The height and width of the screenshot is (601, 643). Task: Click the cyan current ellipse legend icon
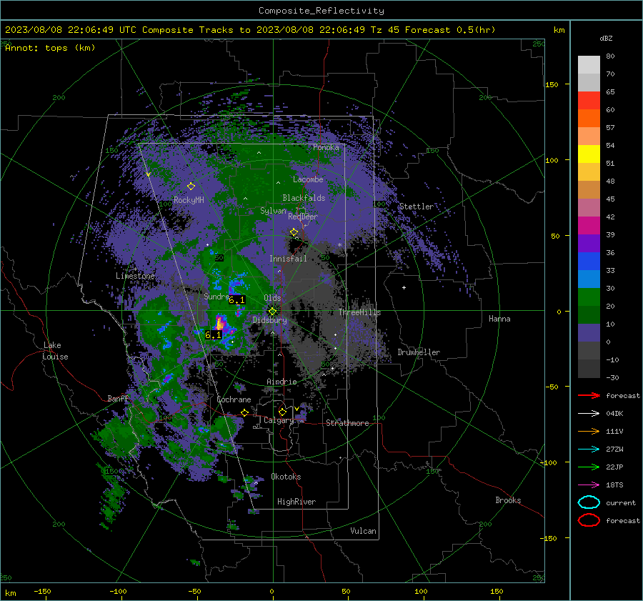[x=589, y=502]
